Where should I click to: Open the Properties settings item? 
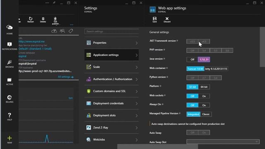[x=111, y=43]
